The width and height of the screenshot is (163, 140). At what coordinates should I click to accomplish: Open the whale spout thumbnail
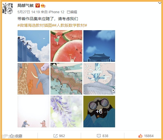pos(99,79)
